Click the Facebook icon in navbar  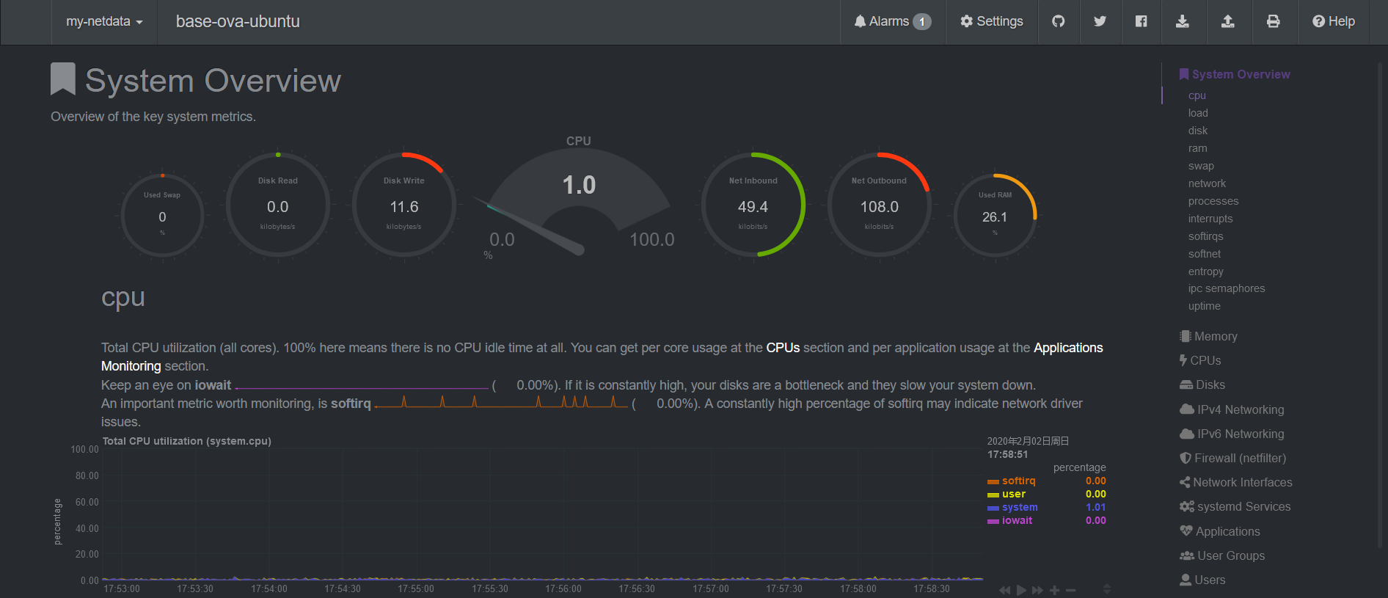tap(1141, 21)
